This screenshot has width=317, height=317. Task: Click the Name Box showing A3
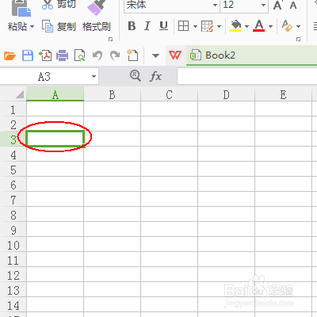[44, 77]
